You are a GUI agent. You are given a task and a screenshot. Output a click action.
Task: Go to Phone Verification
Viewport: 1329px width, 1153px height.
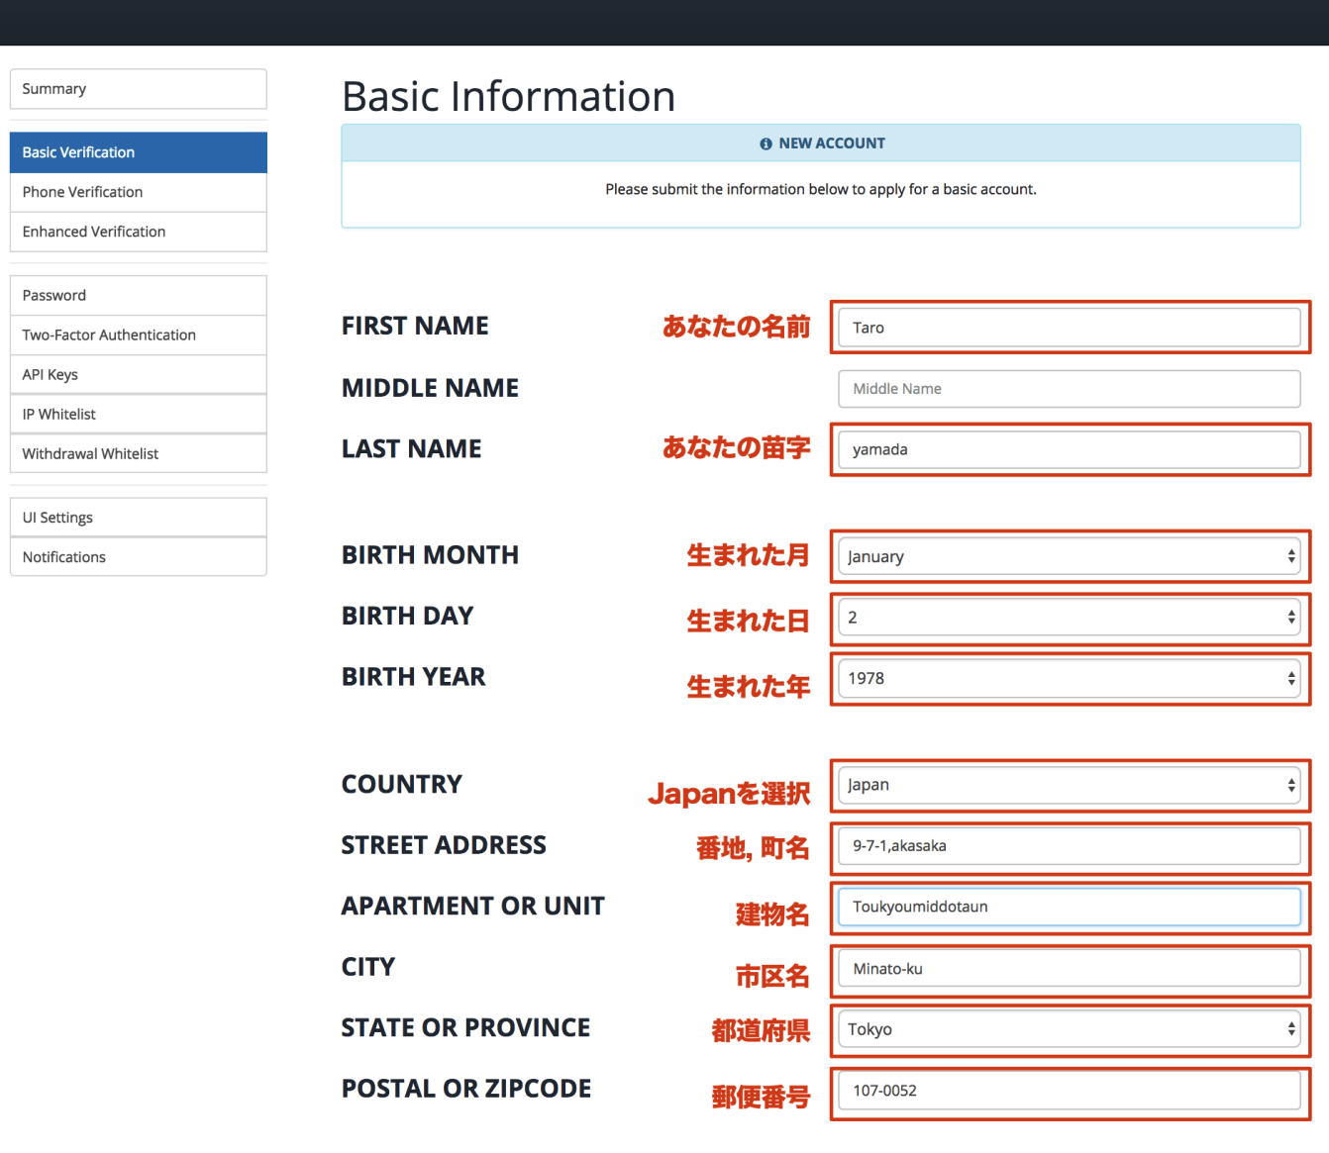point(138,192)
